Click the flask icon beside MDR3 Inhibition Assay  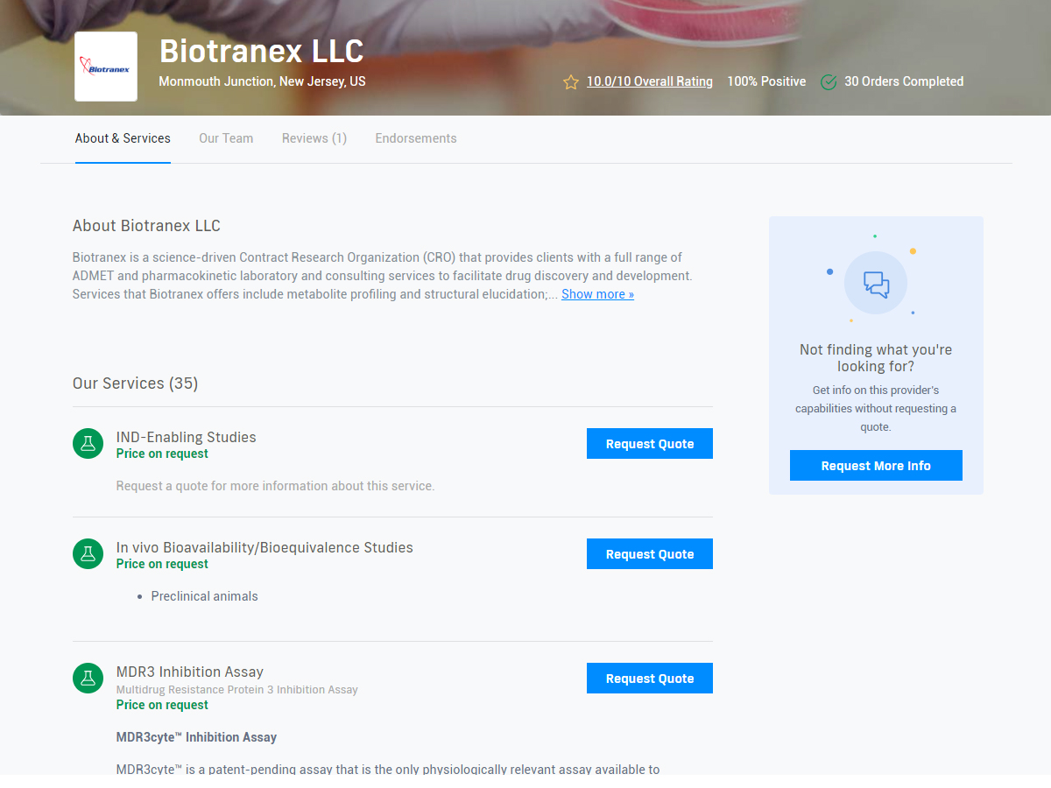pyautogui.click(x=88, y=679)
